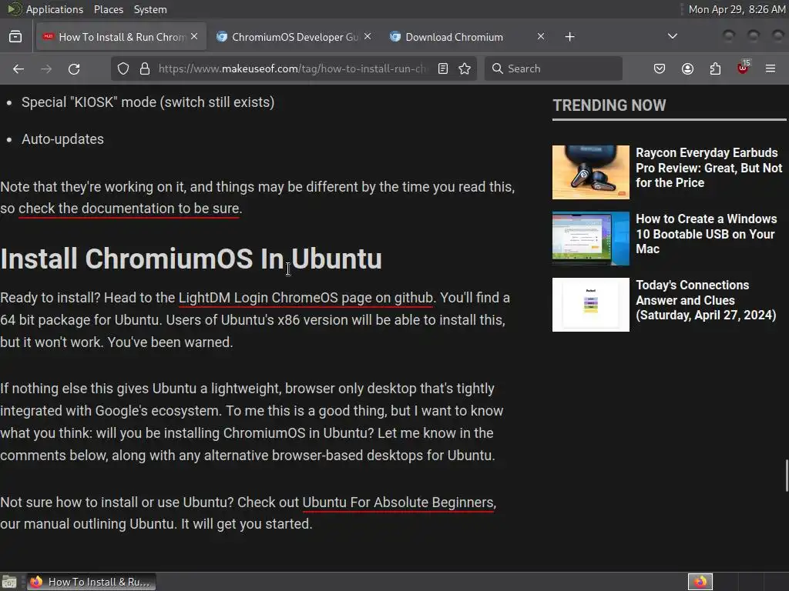Click the Install ChromiumOS In Ubuntu heading

(x=191, y=259)
